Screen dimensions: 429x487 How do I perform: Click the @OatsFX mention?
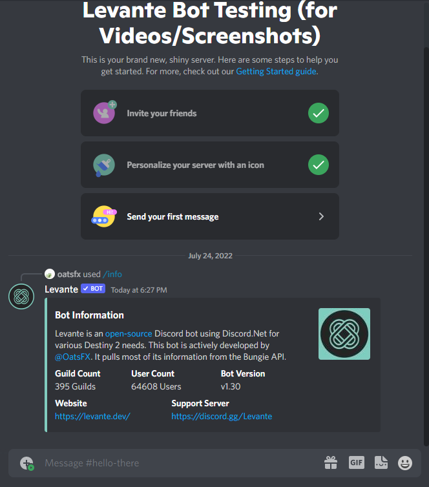click(73, 357)
